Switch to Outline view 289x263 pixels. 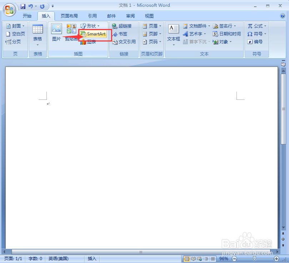206,259
